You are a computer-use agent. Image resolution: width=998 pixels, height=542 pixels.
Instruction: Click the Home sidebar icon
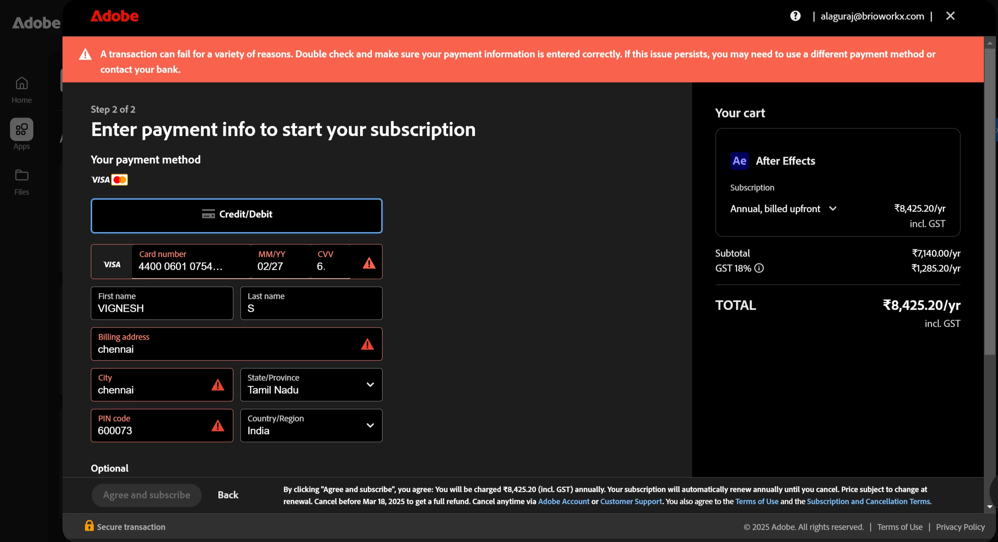(22, 84)
